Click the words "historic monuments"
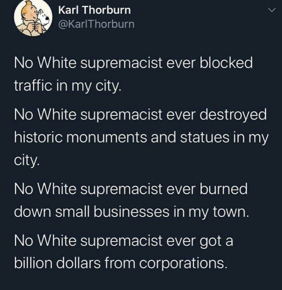The width and height of the screenshot is (282, 290). click(81, 138)
